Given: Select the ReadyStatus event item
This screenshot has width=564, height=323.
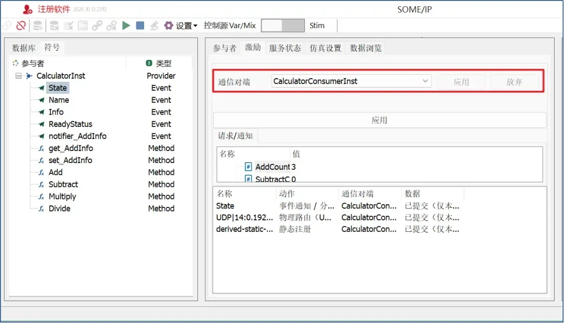Looking at the screenshot, I should (x=70, y=124).
